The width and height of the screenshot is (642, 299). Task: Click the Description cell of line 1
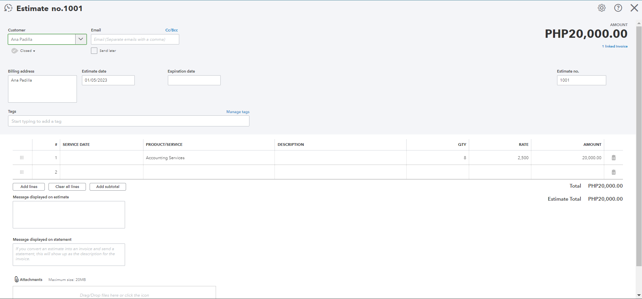point(340,158)
